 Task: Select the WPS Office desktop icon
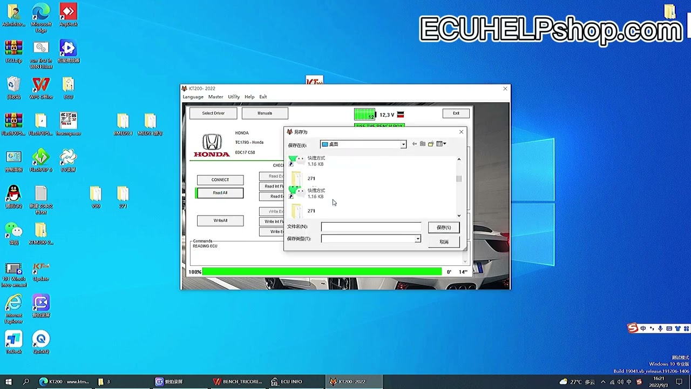[41, 88]
